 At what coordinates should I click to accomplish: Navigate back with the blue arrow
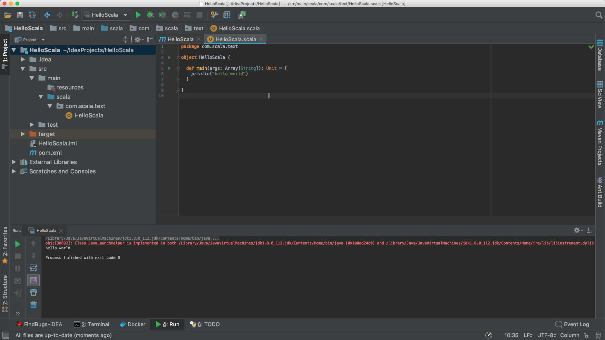pos(47,15)
